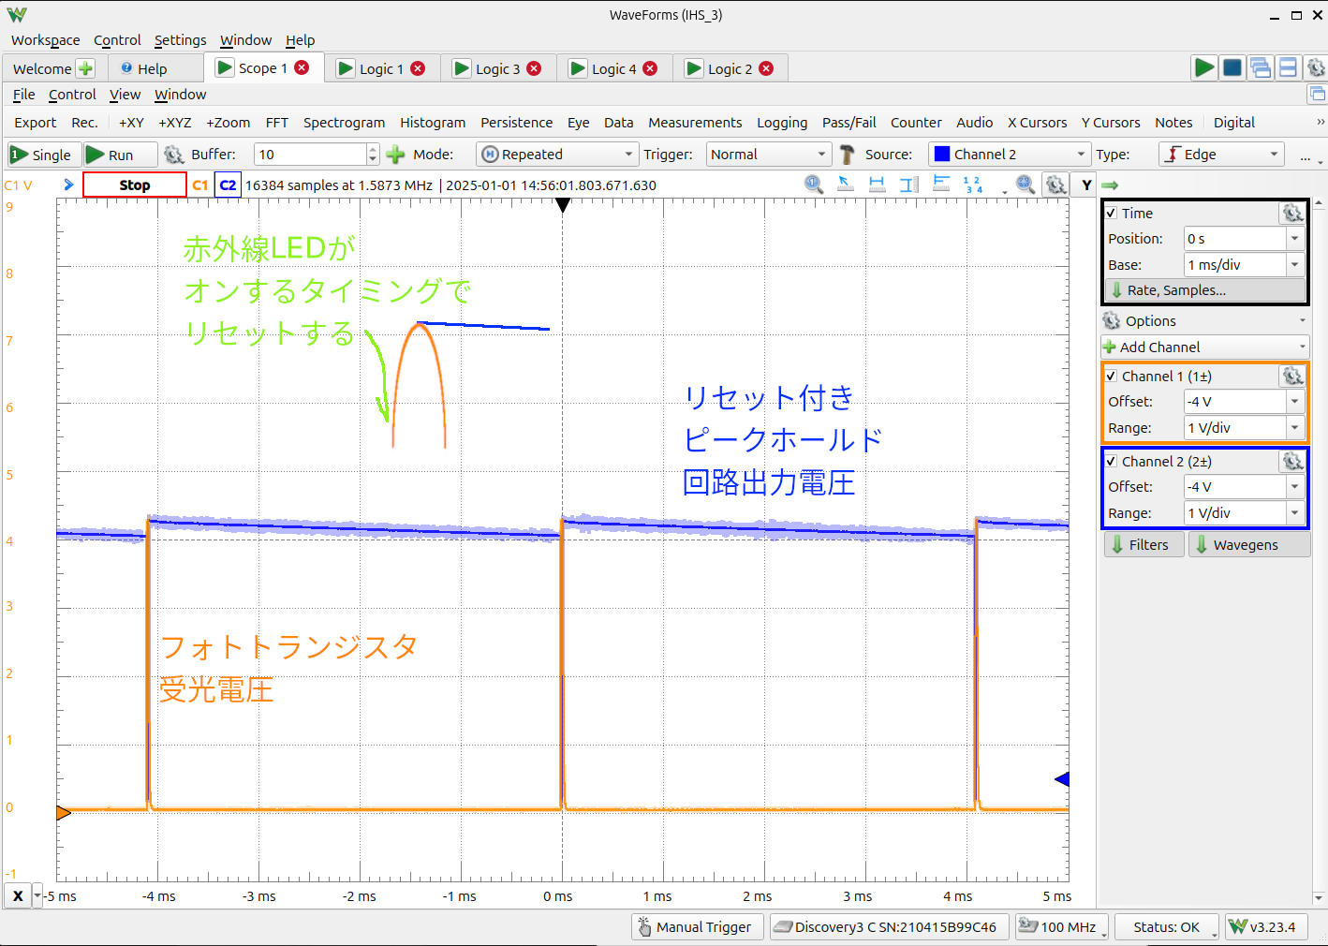Click the Run acquisition button
The image size is (1328, 946).
(111, 155)
